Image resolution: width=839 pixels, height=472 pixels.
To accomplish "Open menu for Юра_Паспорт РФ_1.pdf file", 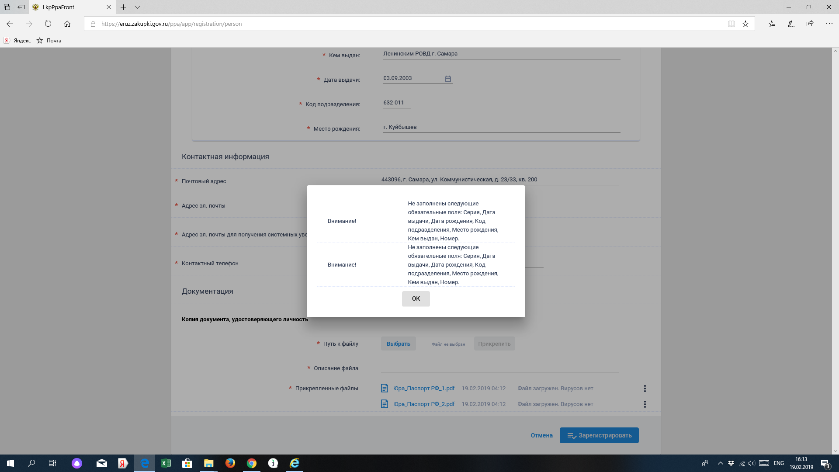I will point(645,389).
